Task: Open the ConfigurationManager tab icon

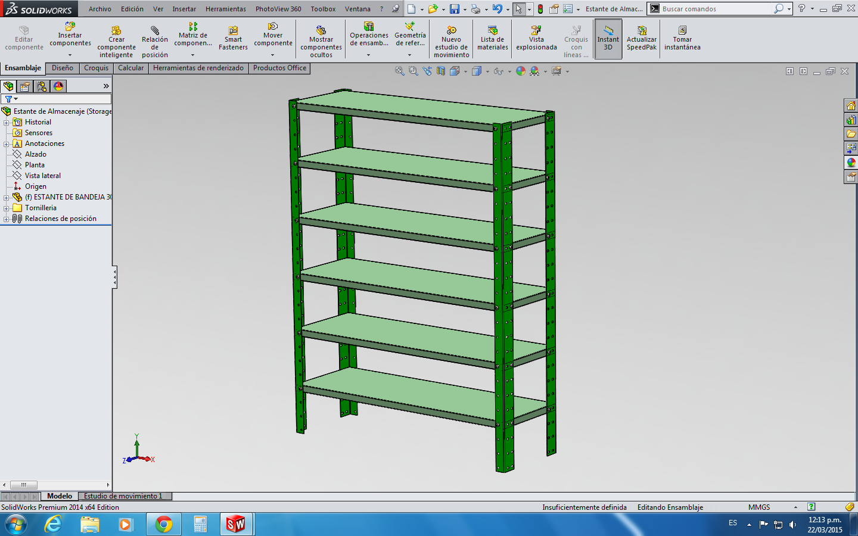Action: (x=42, y=86)
